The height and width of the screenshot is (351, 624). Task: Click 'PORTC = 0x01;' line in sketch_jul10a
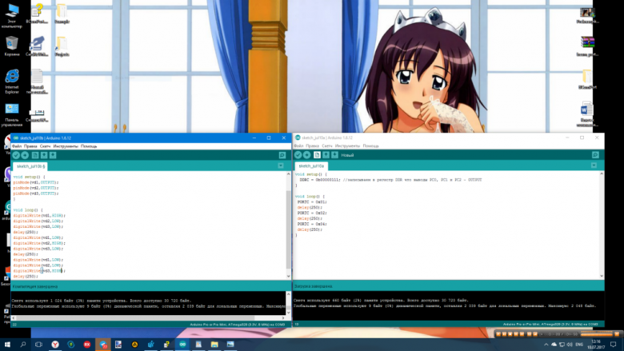tap(312, 202)
